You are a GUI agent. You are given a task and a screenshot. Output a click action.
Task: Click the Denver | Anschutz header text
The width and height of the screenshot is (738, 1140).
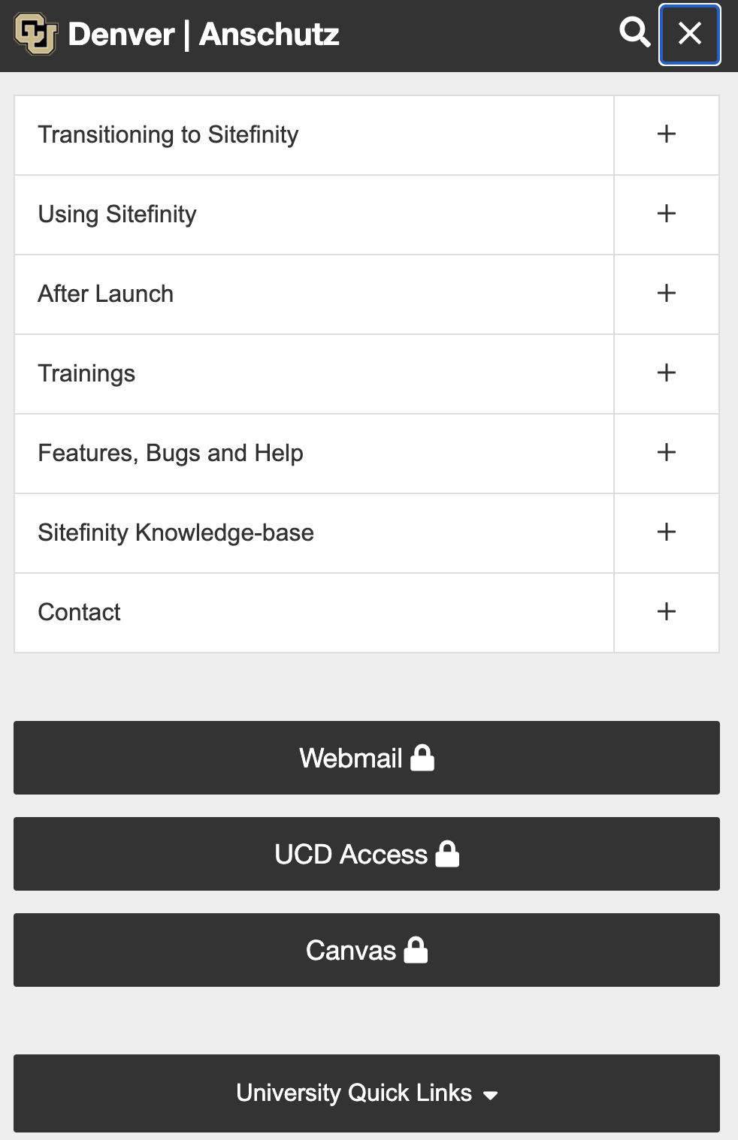tap(203, 34)
